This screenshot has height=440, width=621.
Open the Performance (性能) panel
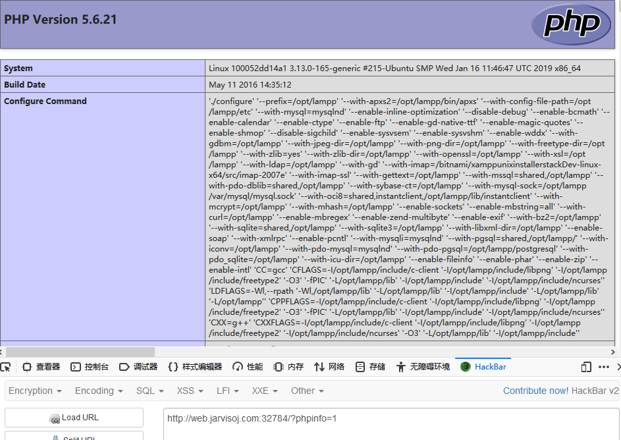248,367
